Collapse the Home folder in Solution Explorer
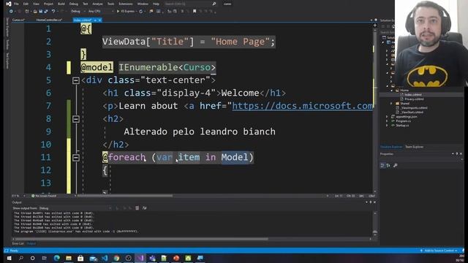The width and height of the screenshot is (468, 263). tap(392, 90)
